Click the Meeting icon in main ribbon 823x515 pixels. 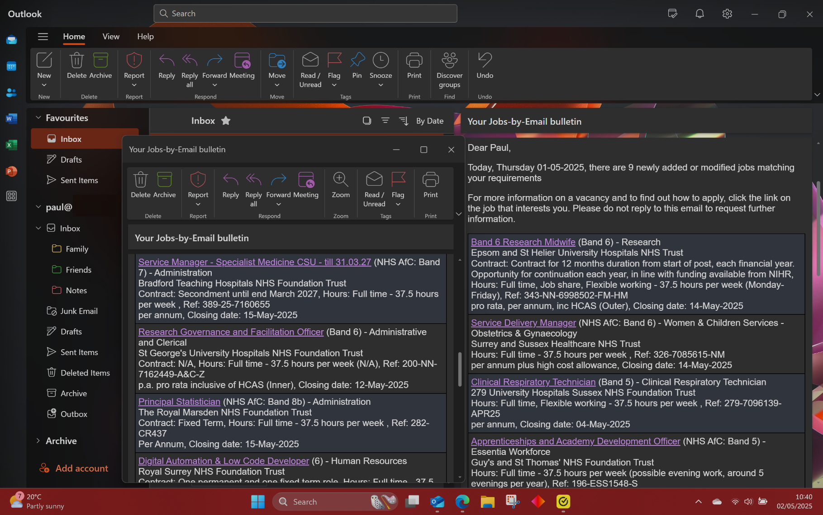(242, 61)
